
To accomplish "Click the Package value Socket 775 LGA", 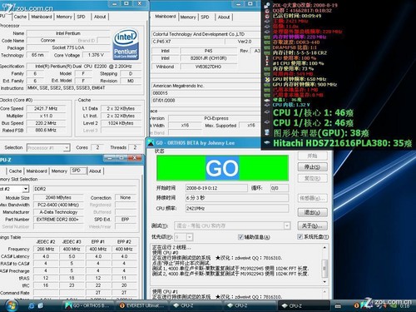I will [x=68, y=47].
